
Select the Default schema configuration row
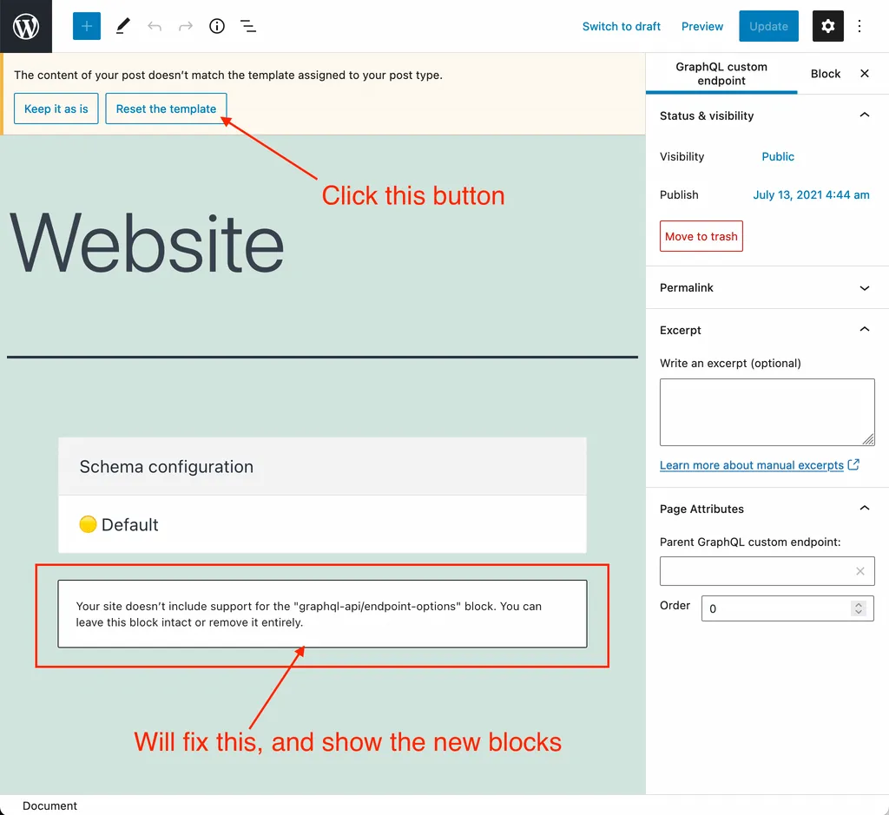(322, 524)
